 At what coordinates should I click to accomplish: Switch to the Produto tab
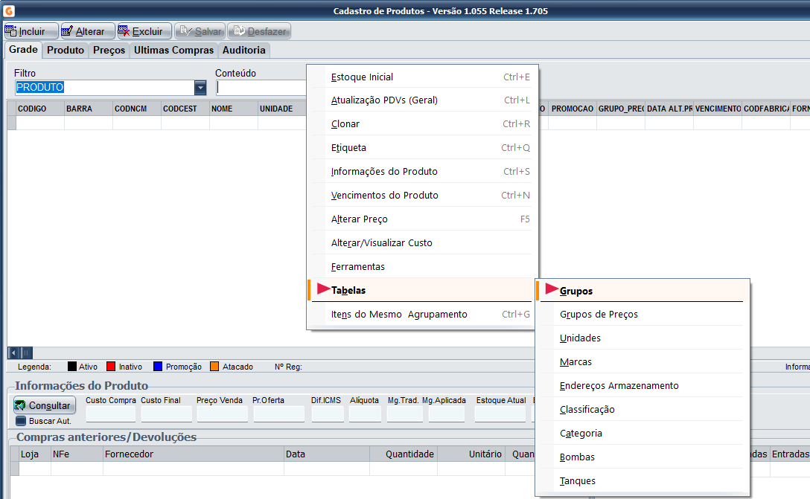[x=65, y=50]
